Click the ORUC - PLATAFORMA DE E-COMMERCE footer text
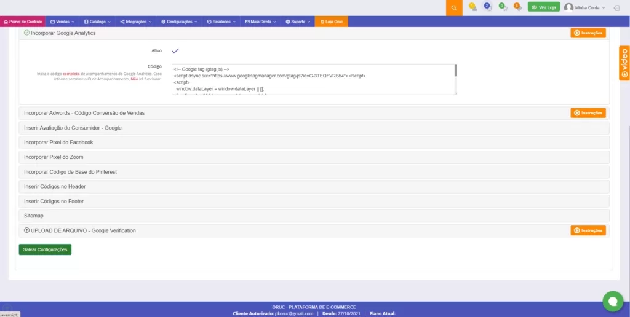The height and width of the screenshot is (317, 630). 314,307
